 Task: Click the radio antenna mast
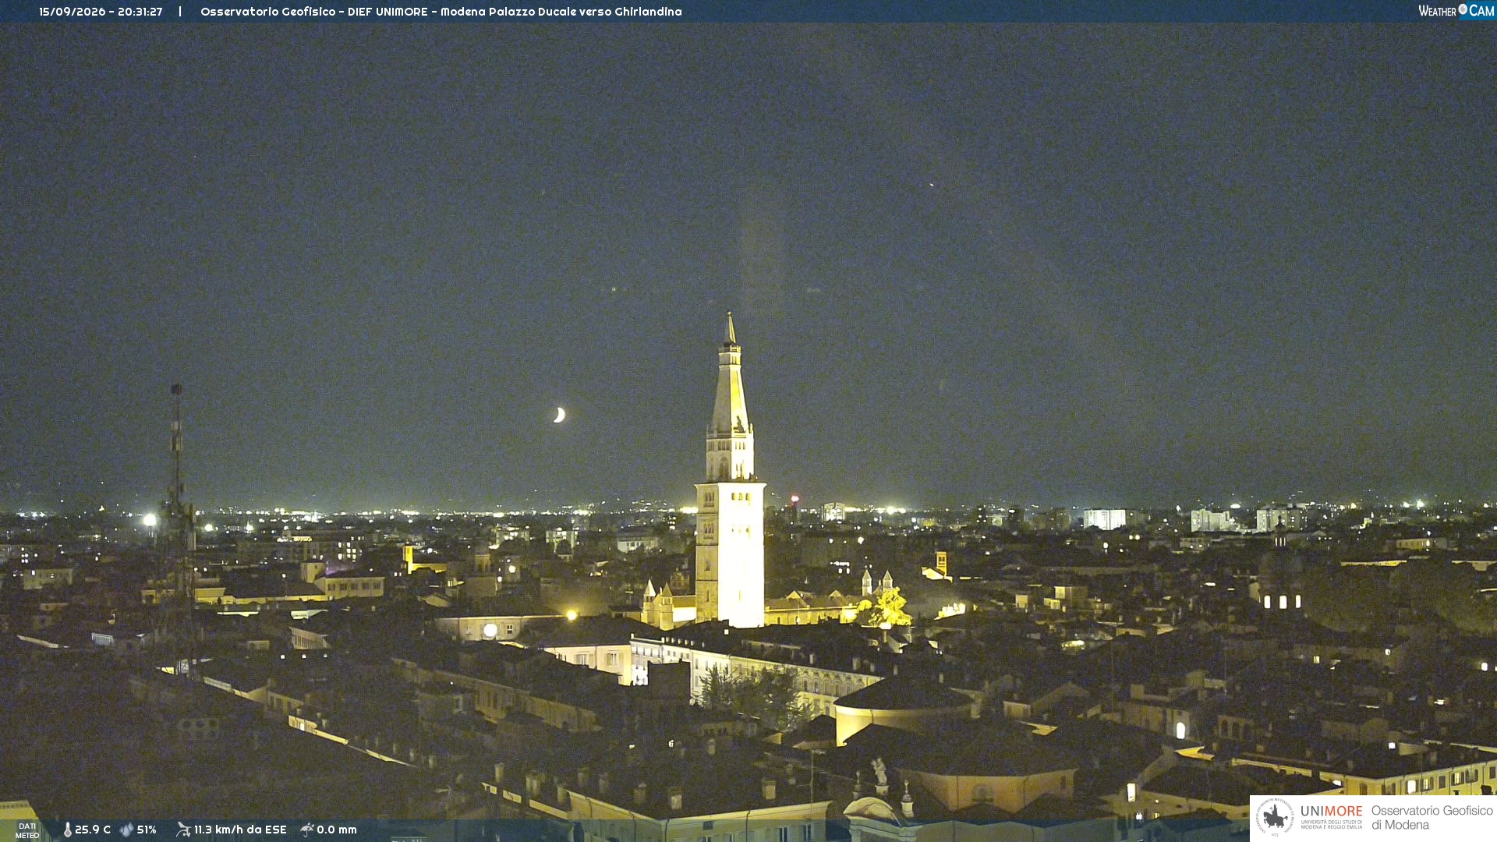tap(178, 515)
